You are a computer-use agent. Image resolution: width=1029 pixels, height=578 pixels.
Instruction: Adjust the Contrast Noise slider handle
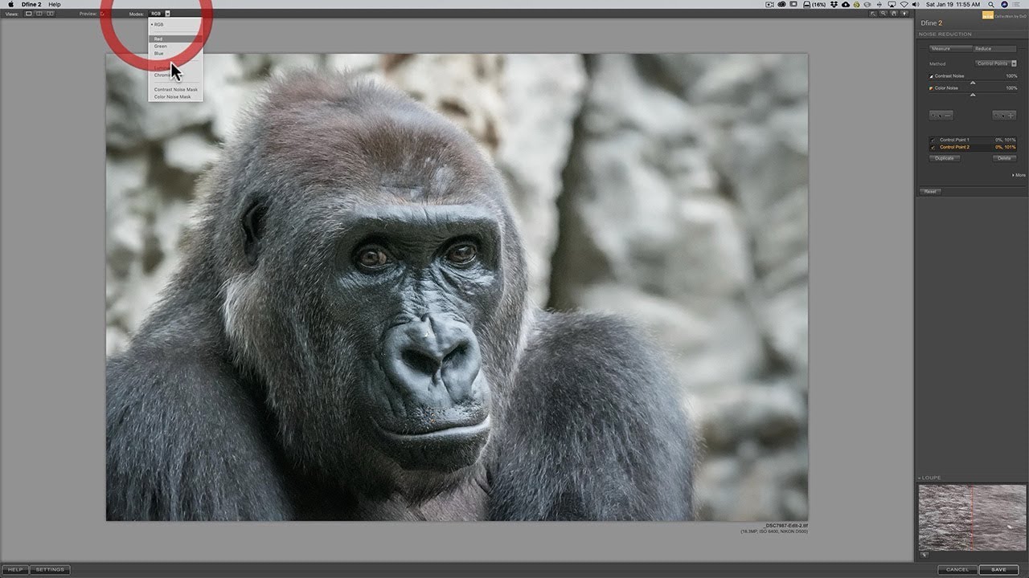973,83
